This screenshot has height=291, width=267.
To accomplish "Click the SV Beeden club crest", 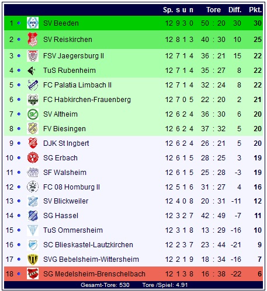I will 33,23.
